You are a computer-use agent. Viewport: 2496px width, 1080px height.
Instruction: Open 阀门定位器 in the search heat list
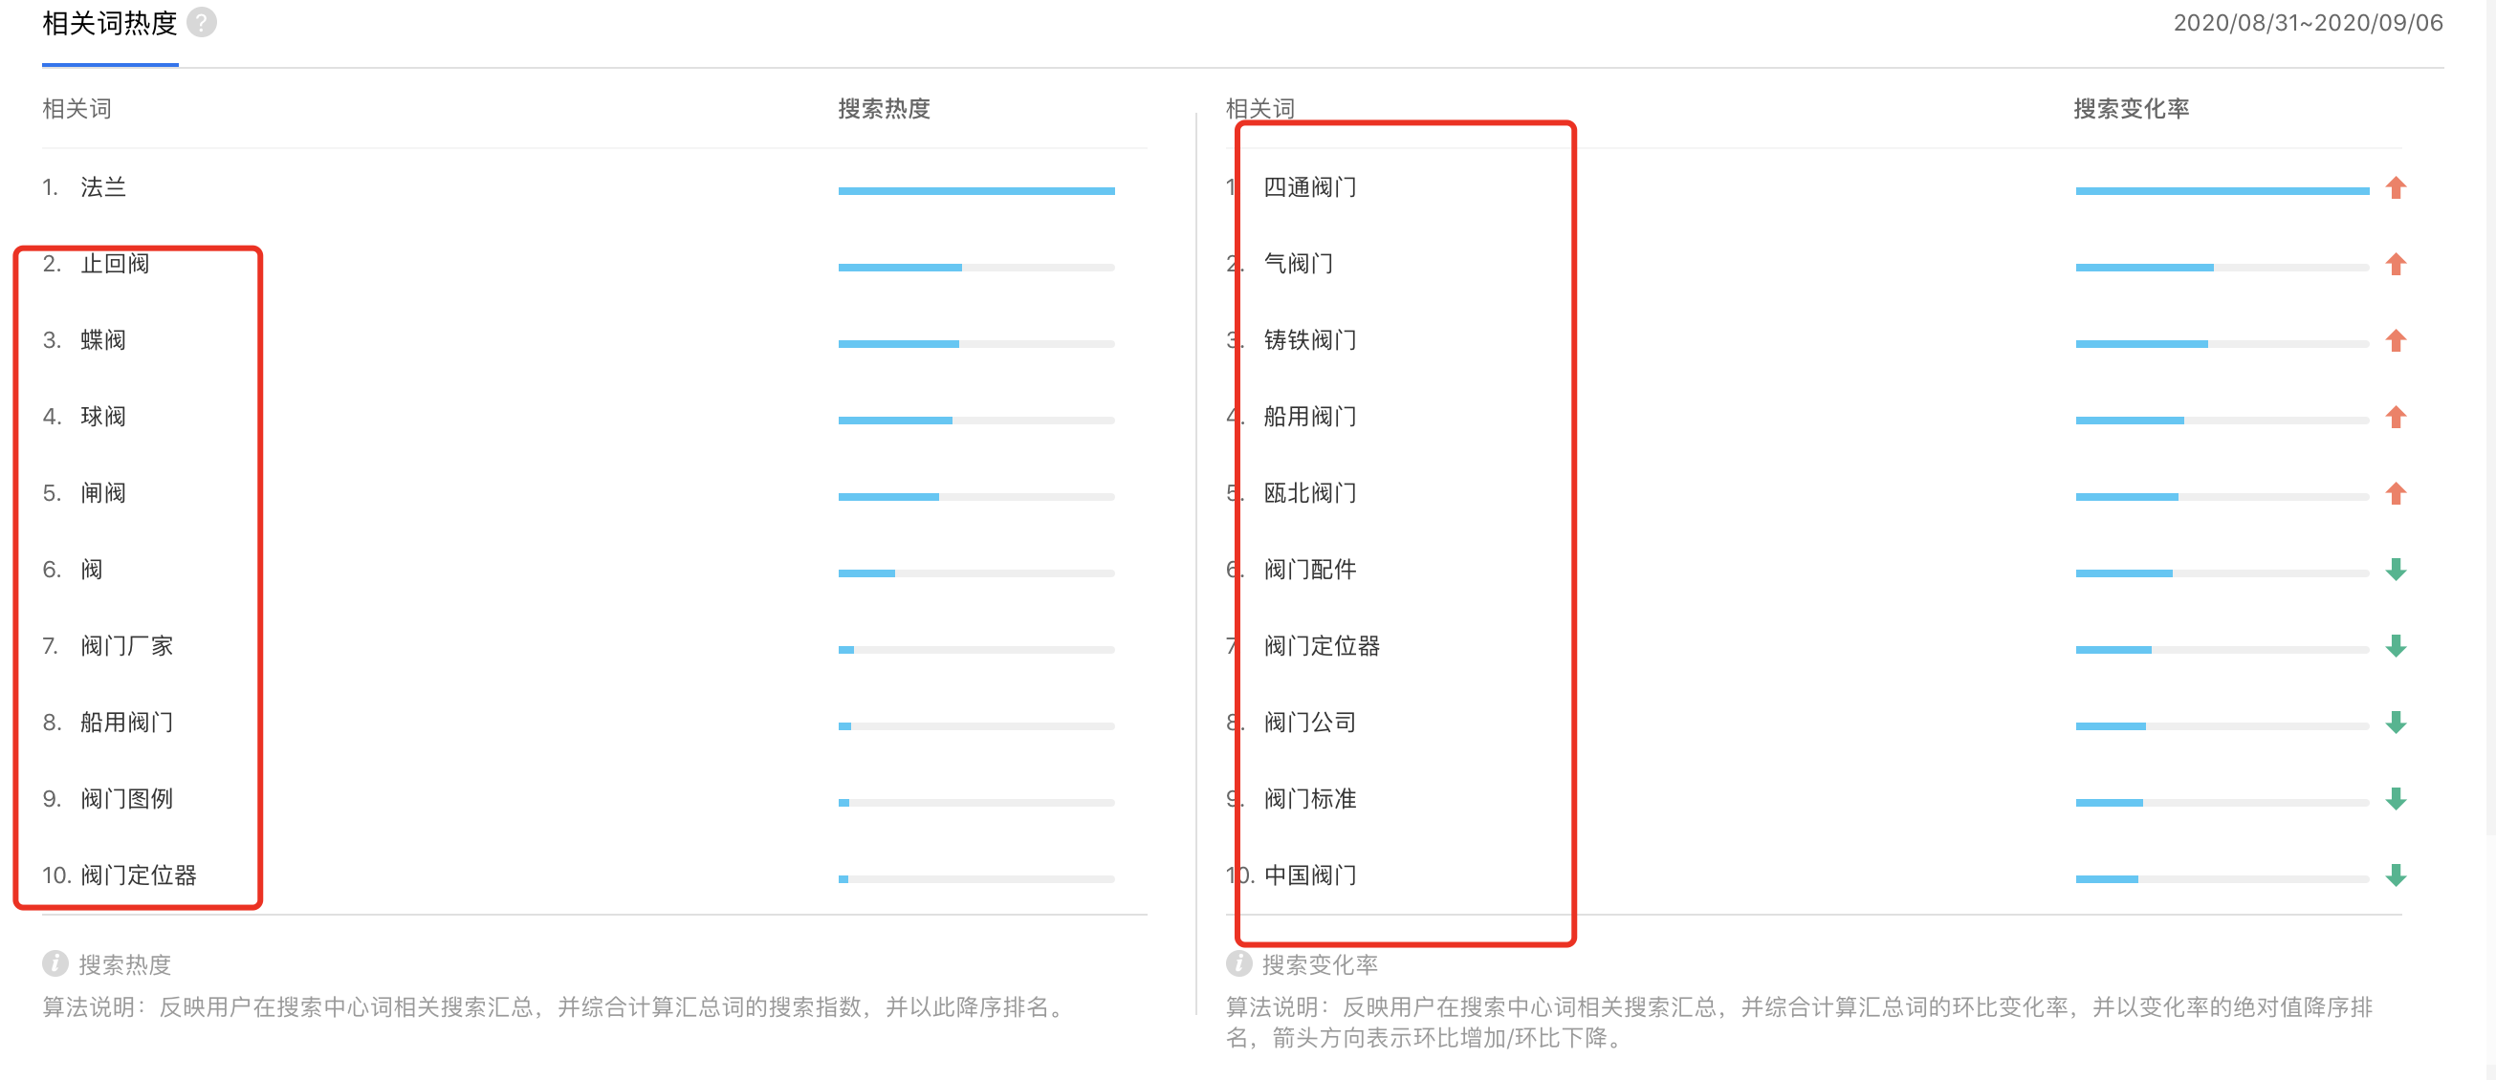point(139,875)
